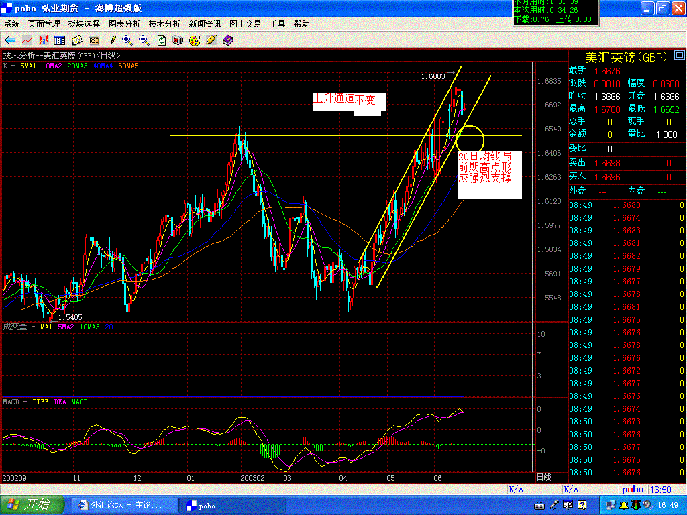This screenshot has height=515, width=687.
Task: Zoom out with the minus magnifier
Action: tap(144, 40)
